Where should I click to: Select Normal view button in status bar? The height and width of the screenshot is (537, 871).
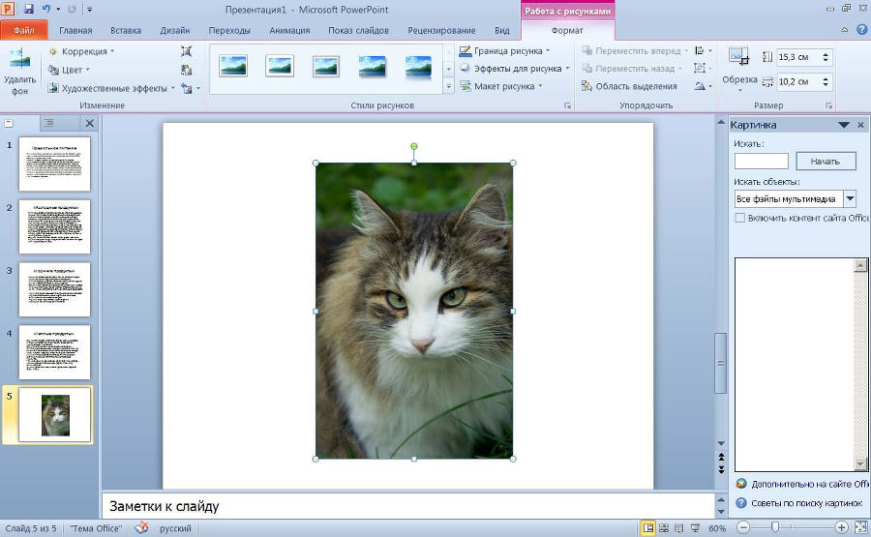point(647,528)
